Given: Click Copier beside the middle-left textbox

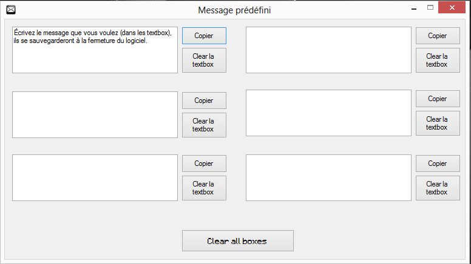Looking at the screenshot, I should click(204, 101).
